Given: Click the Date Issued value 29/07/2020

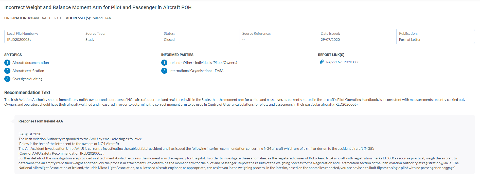Looking at the screenshot, I should tap(330, 40).
